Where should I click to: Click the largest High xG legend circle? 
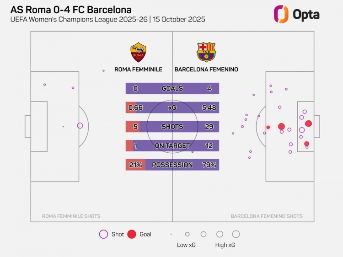tap(236, 234)
